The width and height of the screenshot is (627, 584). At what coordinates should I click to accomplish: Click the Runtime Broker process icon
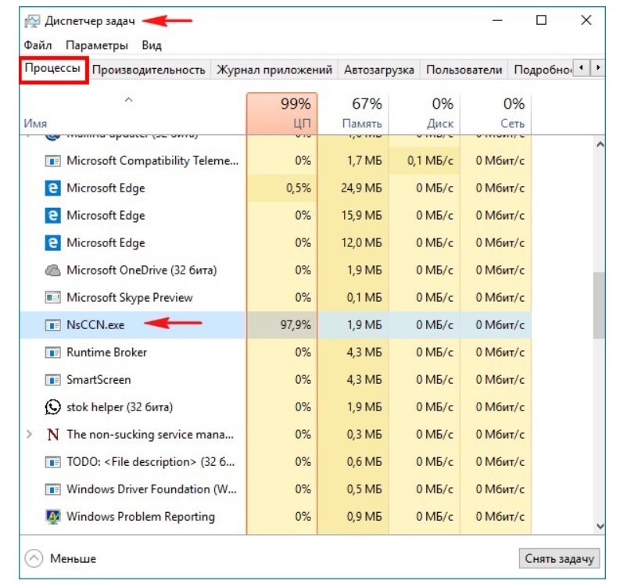(53, 353)
